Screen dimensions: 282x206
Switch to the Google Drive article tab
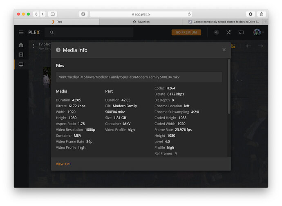[223, 22]
